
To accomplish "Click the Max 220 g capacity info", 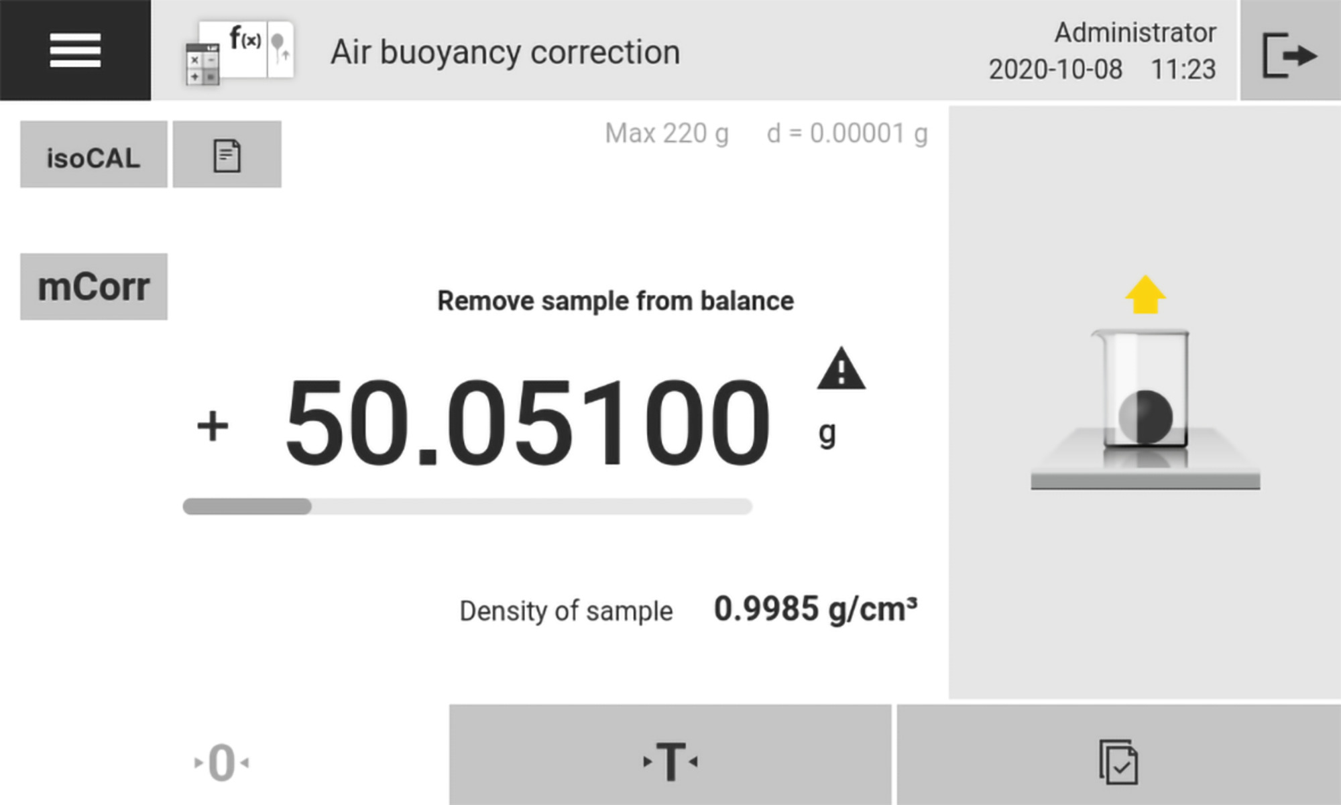I will 666,133.
